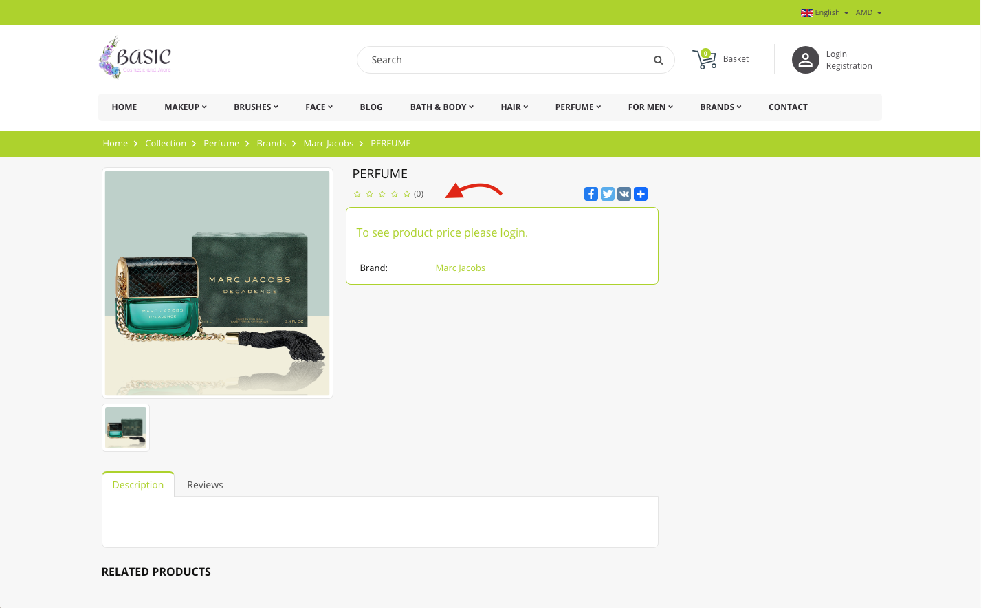981x608 pixels.
Task: Open the shopping basket cart icon
Action: (x=704, y=59)
